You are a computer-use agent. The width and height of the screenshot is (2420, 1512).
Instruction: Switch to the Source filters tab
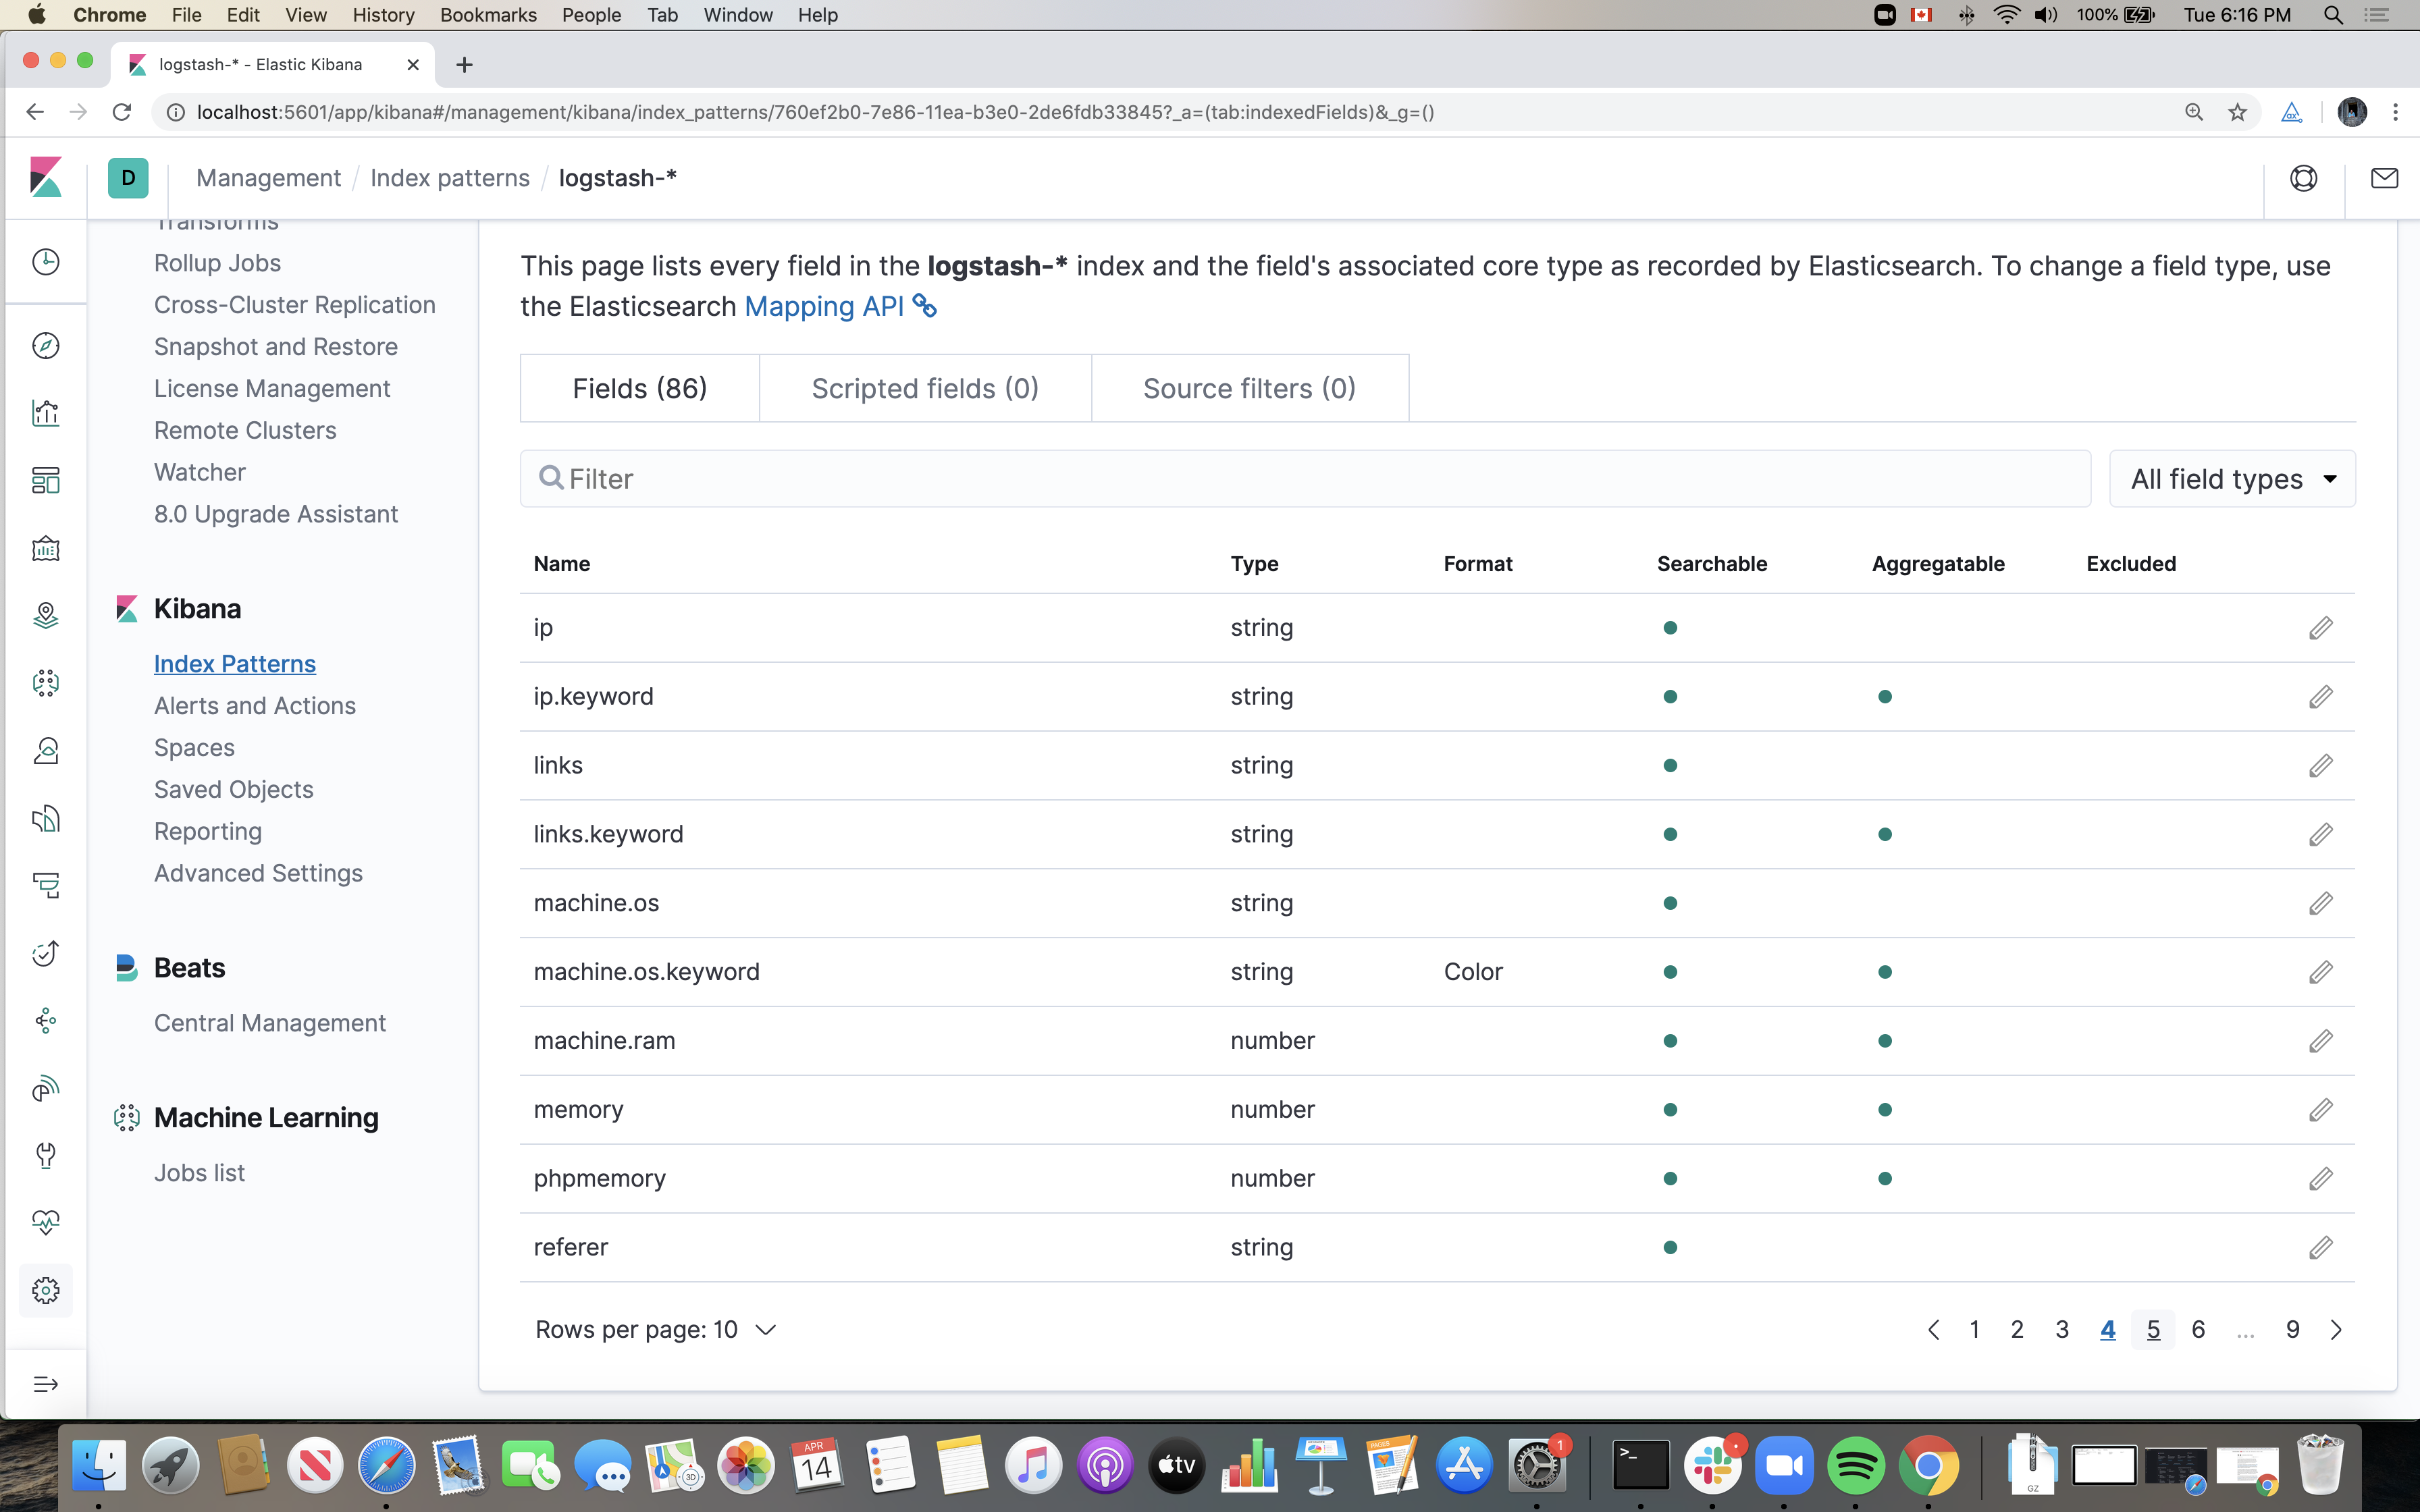point(1249,388)
